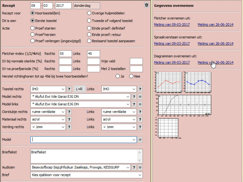Open Fletcher link Meting van 09-03-2017
243x182 pixels.
[172, 25]
